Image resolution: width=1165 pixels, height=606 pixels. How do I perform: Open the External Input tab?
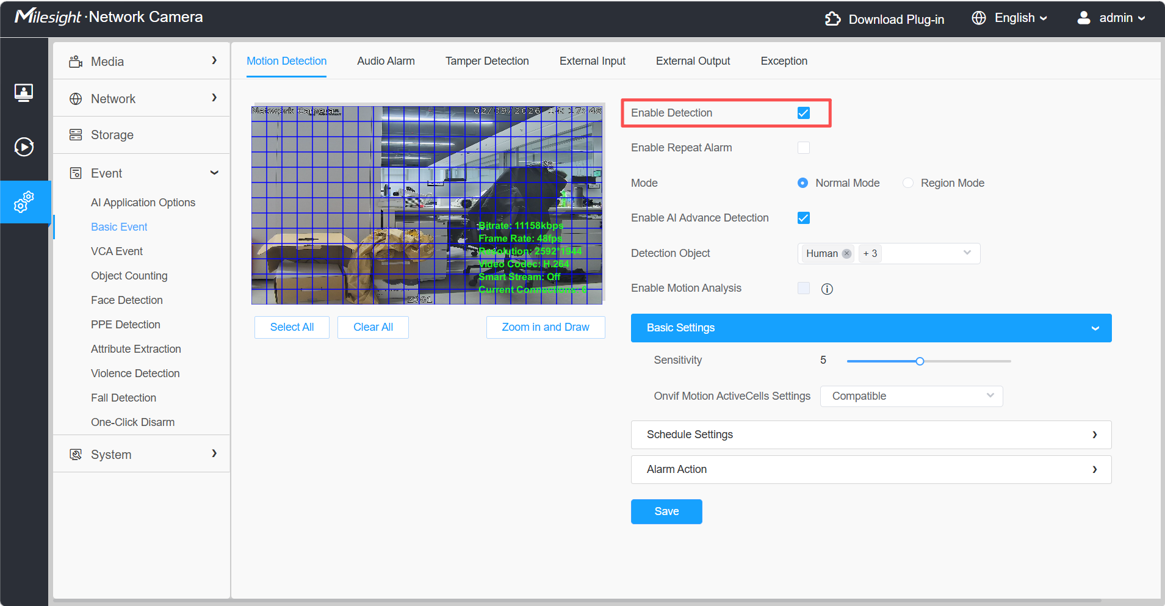pos(593,61)
